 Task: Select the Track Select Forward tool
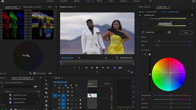click(46, 84)
